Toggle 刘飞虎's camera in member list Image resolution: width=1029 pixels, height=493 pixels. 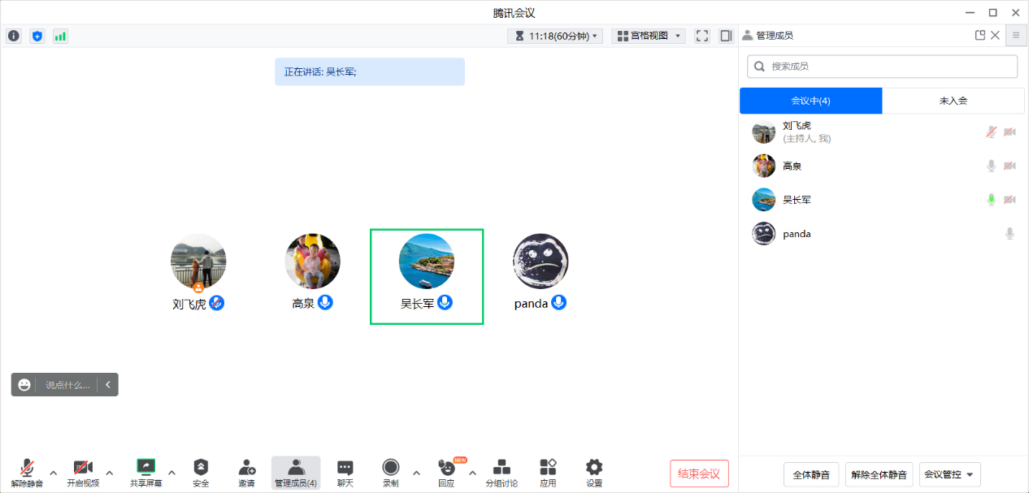coord(1009,132)
